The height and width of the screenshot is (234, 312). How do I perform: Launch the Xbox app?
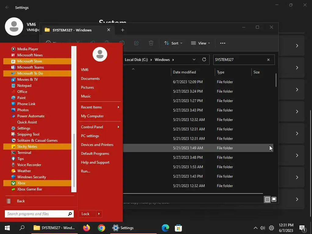pos(37,183)
